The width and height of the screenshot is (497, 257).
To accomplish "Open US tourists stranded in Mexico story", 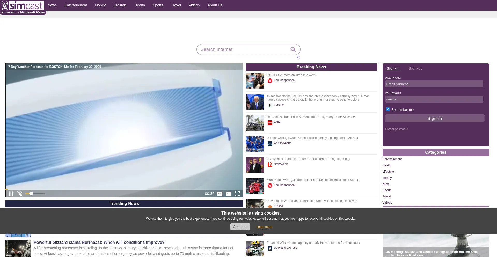I will tap(311, 117).
